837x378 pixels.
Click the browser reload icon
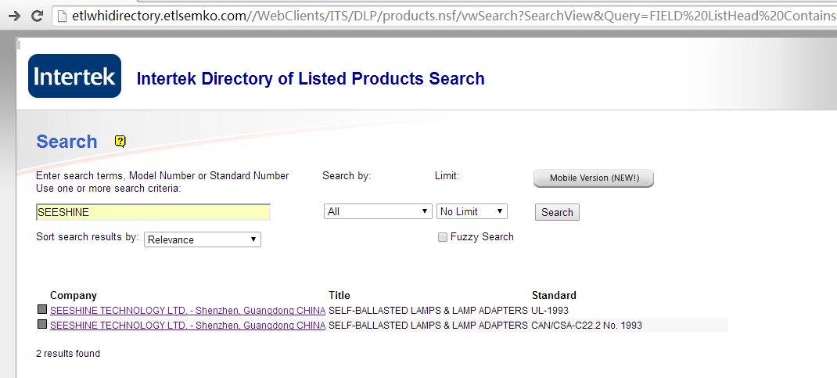click(x=37, y=16)
